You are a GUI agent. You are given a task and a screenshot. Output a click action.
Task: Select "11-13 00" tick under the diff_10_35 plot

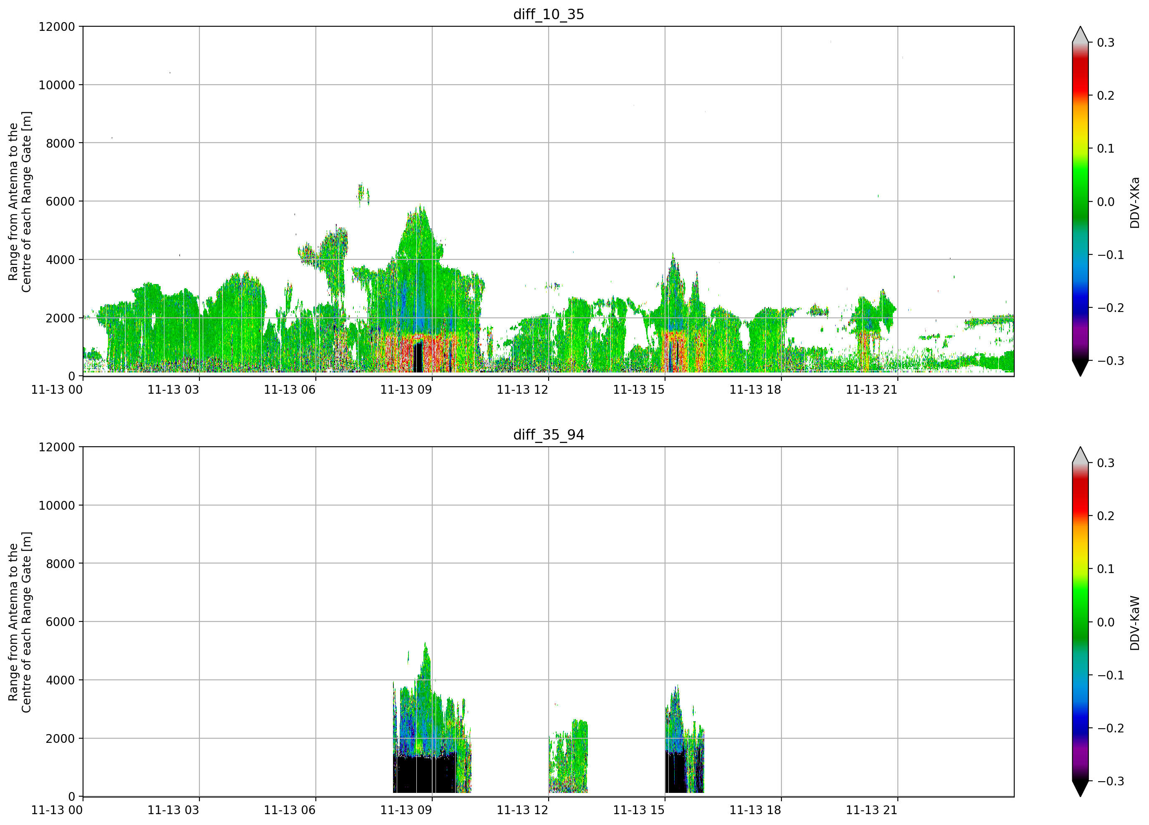[57, 390]
